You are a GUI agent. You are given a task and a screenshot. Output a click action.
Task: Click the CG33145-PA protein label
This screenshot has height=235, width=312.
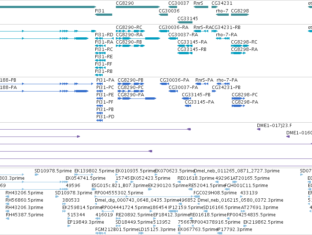click(x=199, y=102)
